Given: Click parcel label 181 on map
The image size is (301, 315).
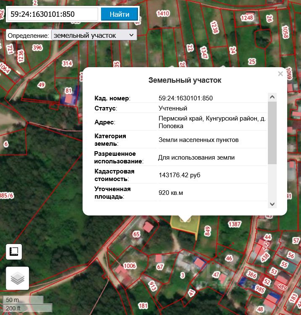Looking at the screenshot, I should 143,306.
